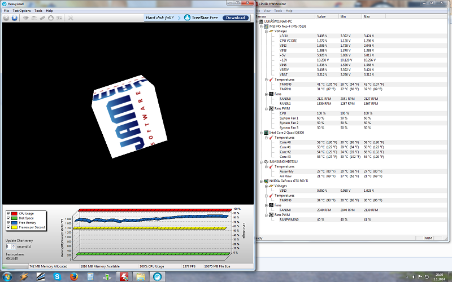Uncheck the Disk Space chart checkbox

[8, 218]
